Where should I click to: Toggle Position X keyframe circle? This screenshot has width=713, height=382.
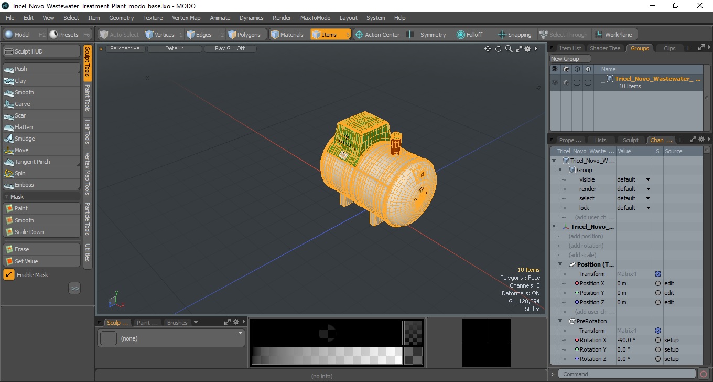(658, 283)
